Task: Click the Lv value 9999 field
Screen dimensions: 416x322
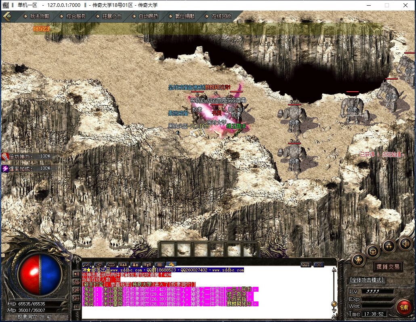Action: (377, 291)
